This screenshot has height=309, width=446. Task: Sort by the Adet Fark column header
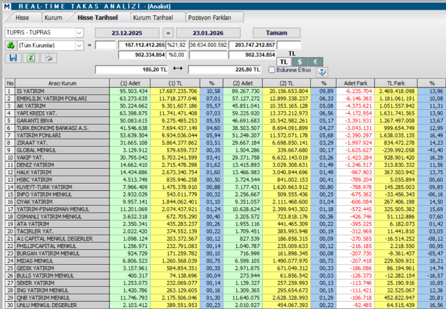(355, 83)
